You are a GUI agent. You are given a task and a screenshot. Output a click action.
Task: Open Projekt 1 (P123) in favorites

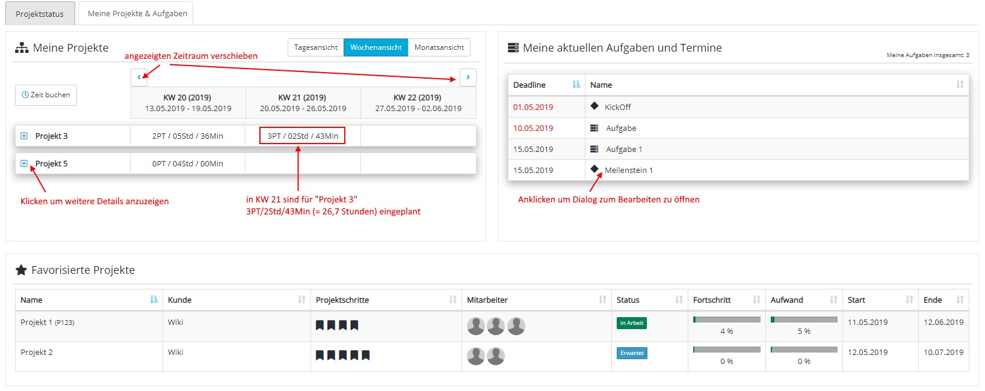(47, 323)
